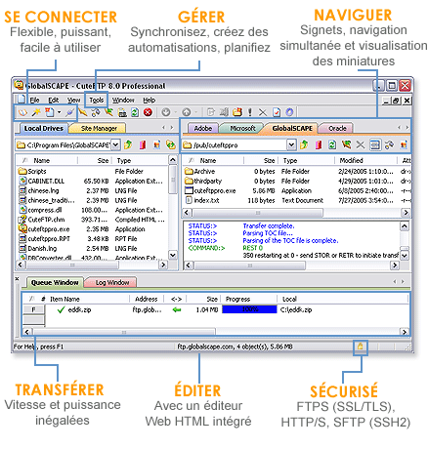428x449 pixels.
Task: Click the Delete X icon in remote pane
Action: pyautogui.click(x=361, y=144)
